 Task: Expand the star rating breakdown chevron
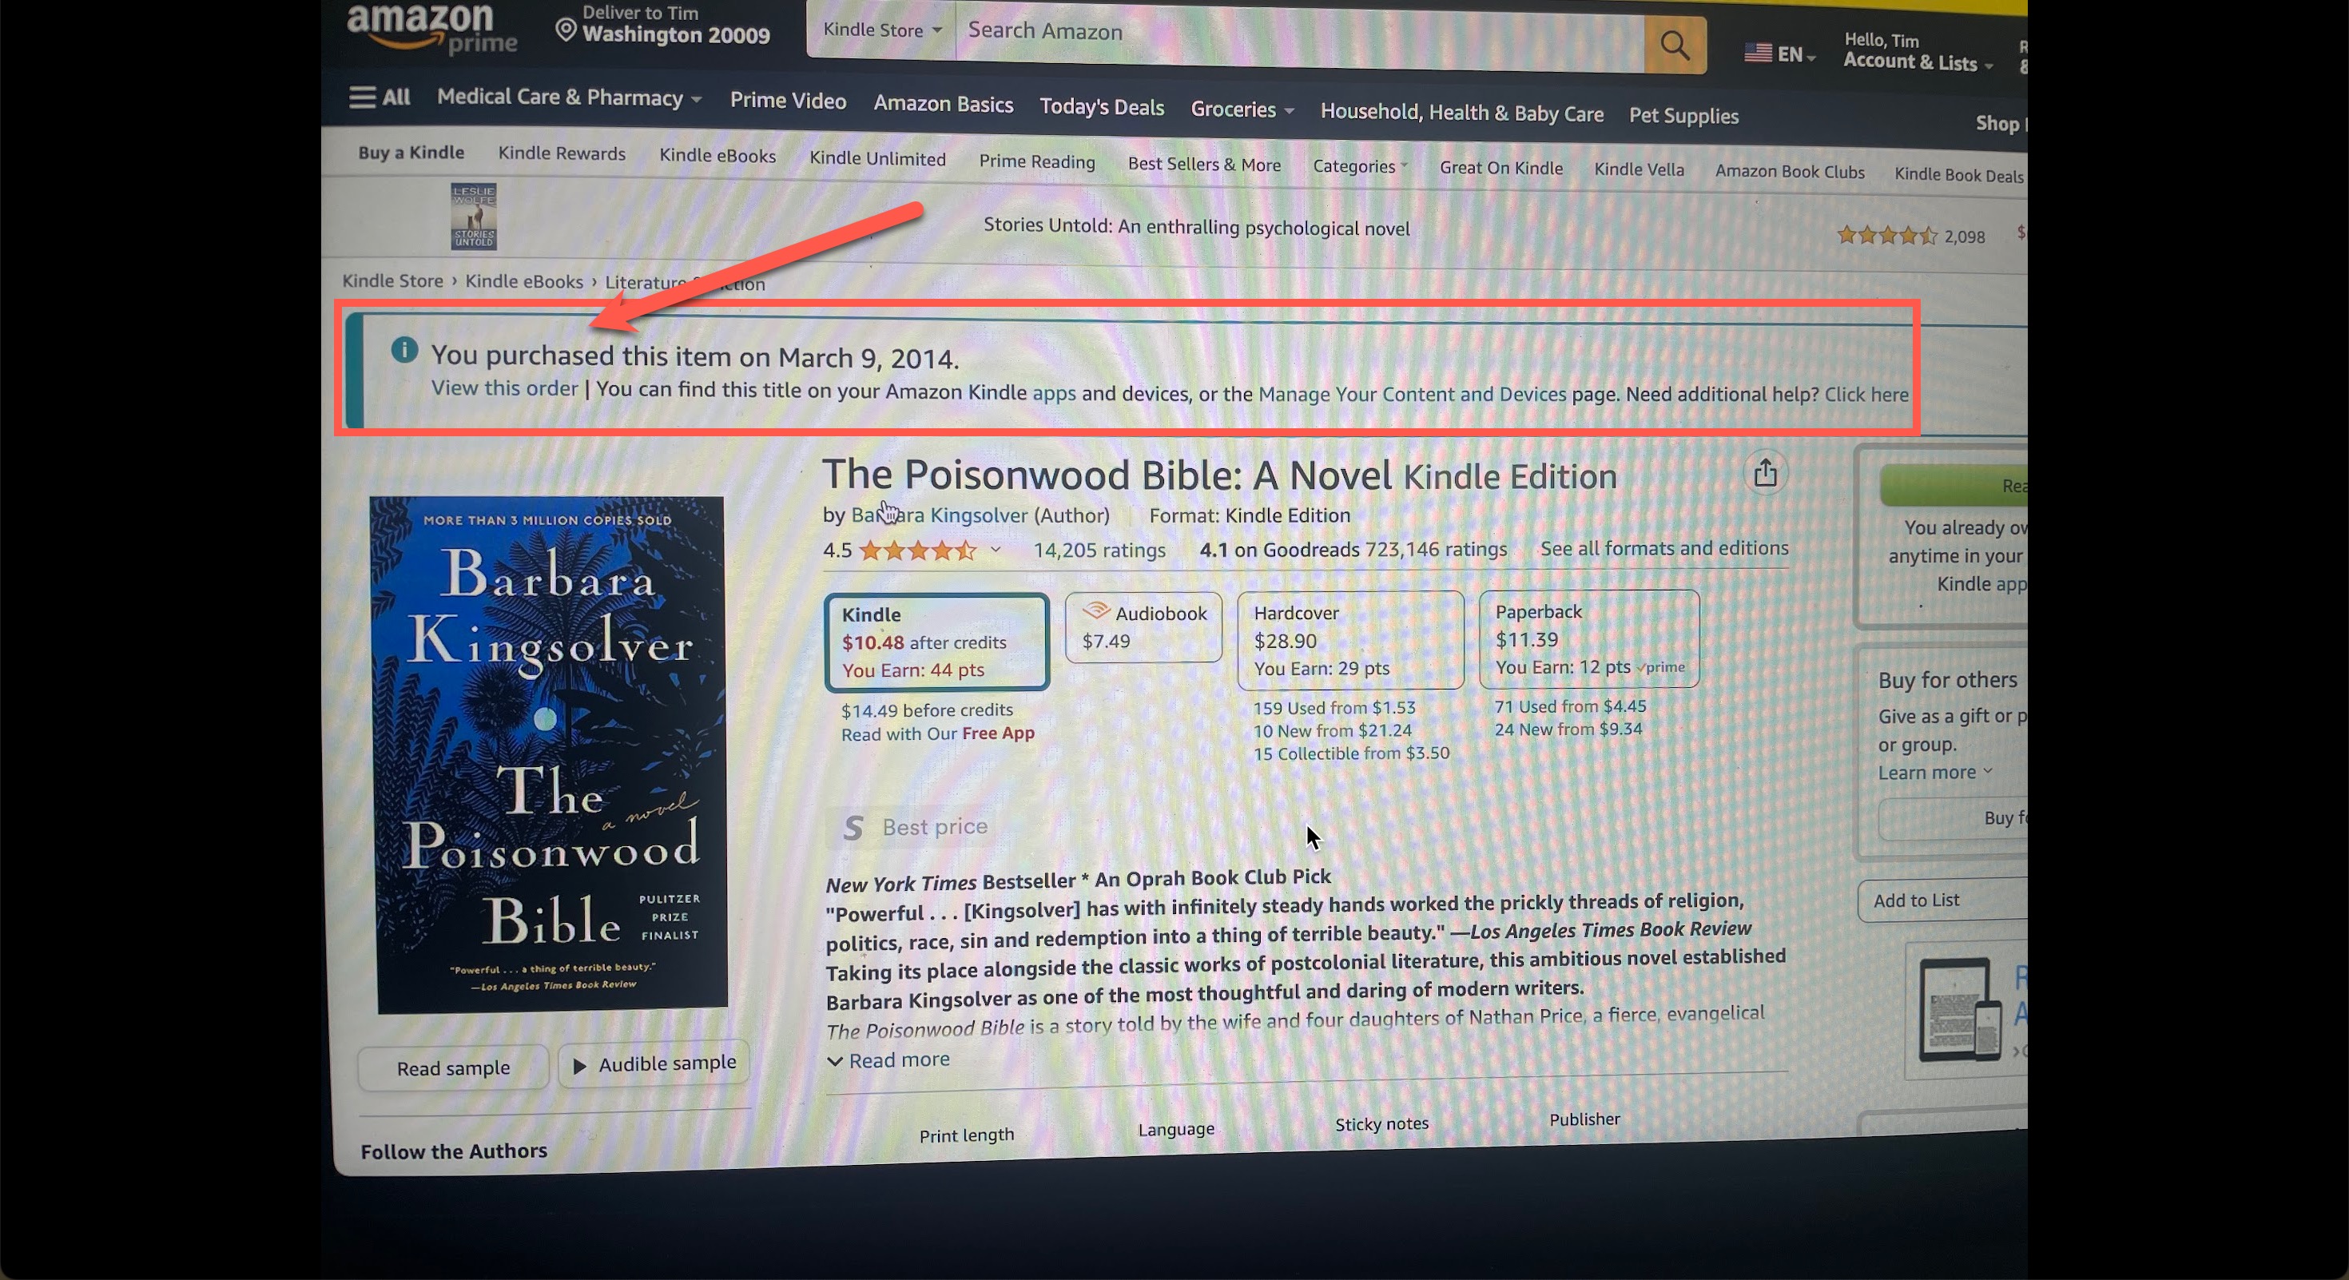tap(996, 550)
